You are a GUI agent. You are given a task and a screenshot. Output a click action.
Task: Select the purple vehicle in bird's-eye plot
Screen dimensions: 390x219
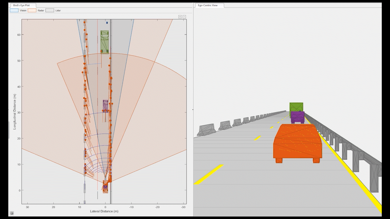[x=105, y=105]
